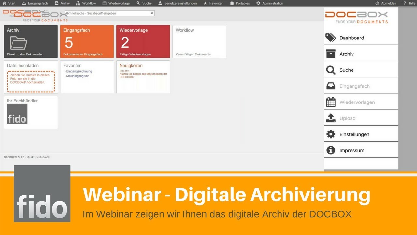The width and height of the screenshot is (417, 235).
Task: Open Favoriten in top menu bar
Action: point(213,3)
